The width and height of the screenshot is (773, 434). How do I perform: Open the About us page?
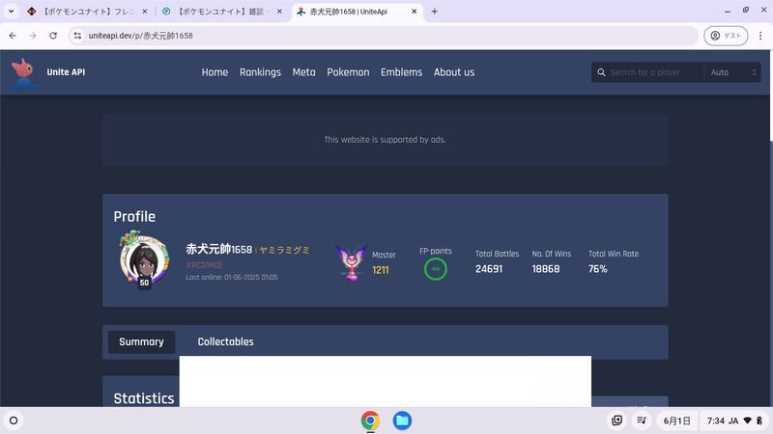[x=454, y=72]
